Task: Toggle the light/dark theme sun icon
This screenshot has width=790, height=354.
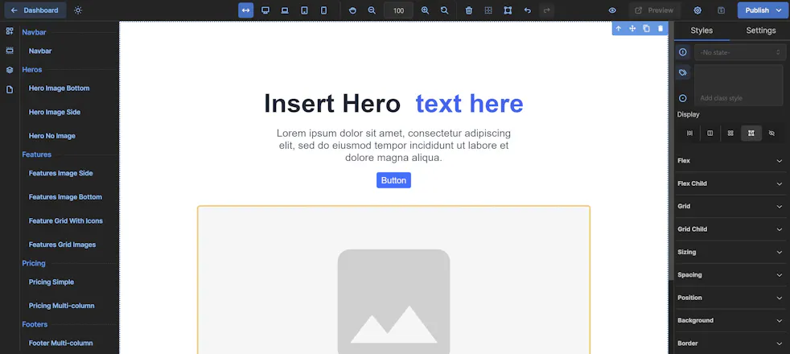Action: pos(78,10)
